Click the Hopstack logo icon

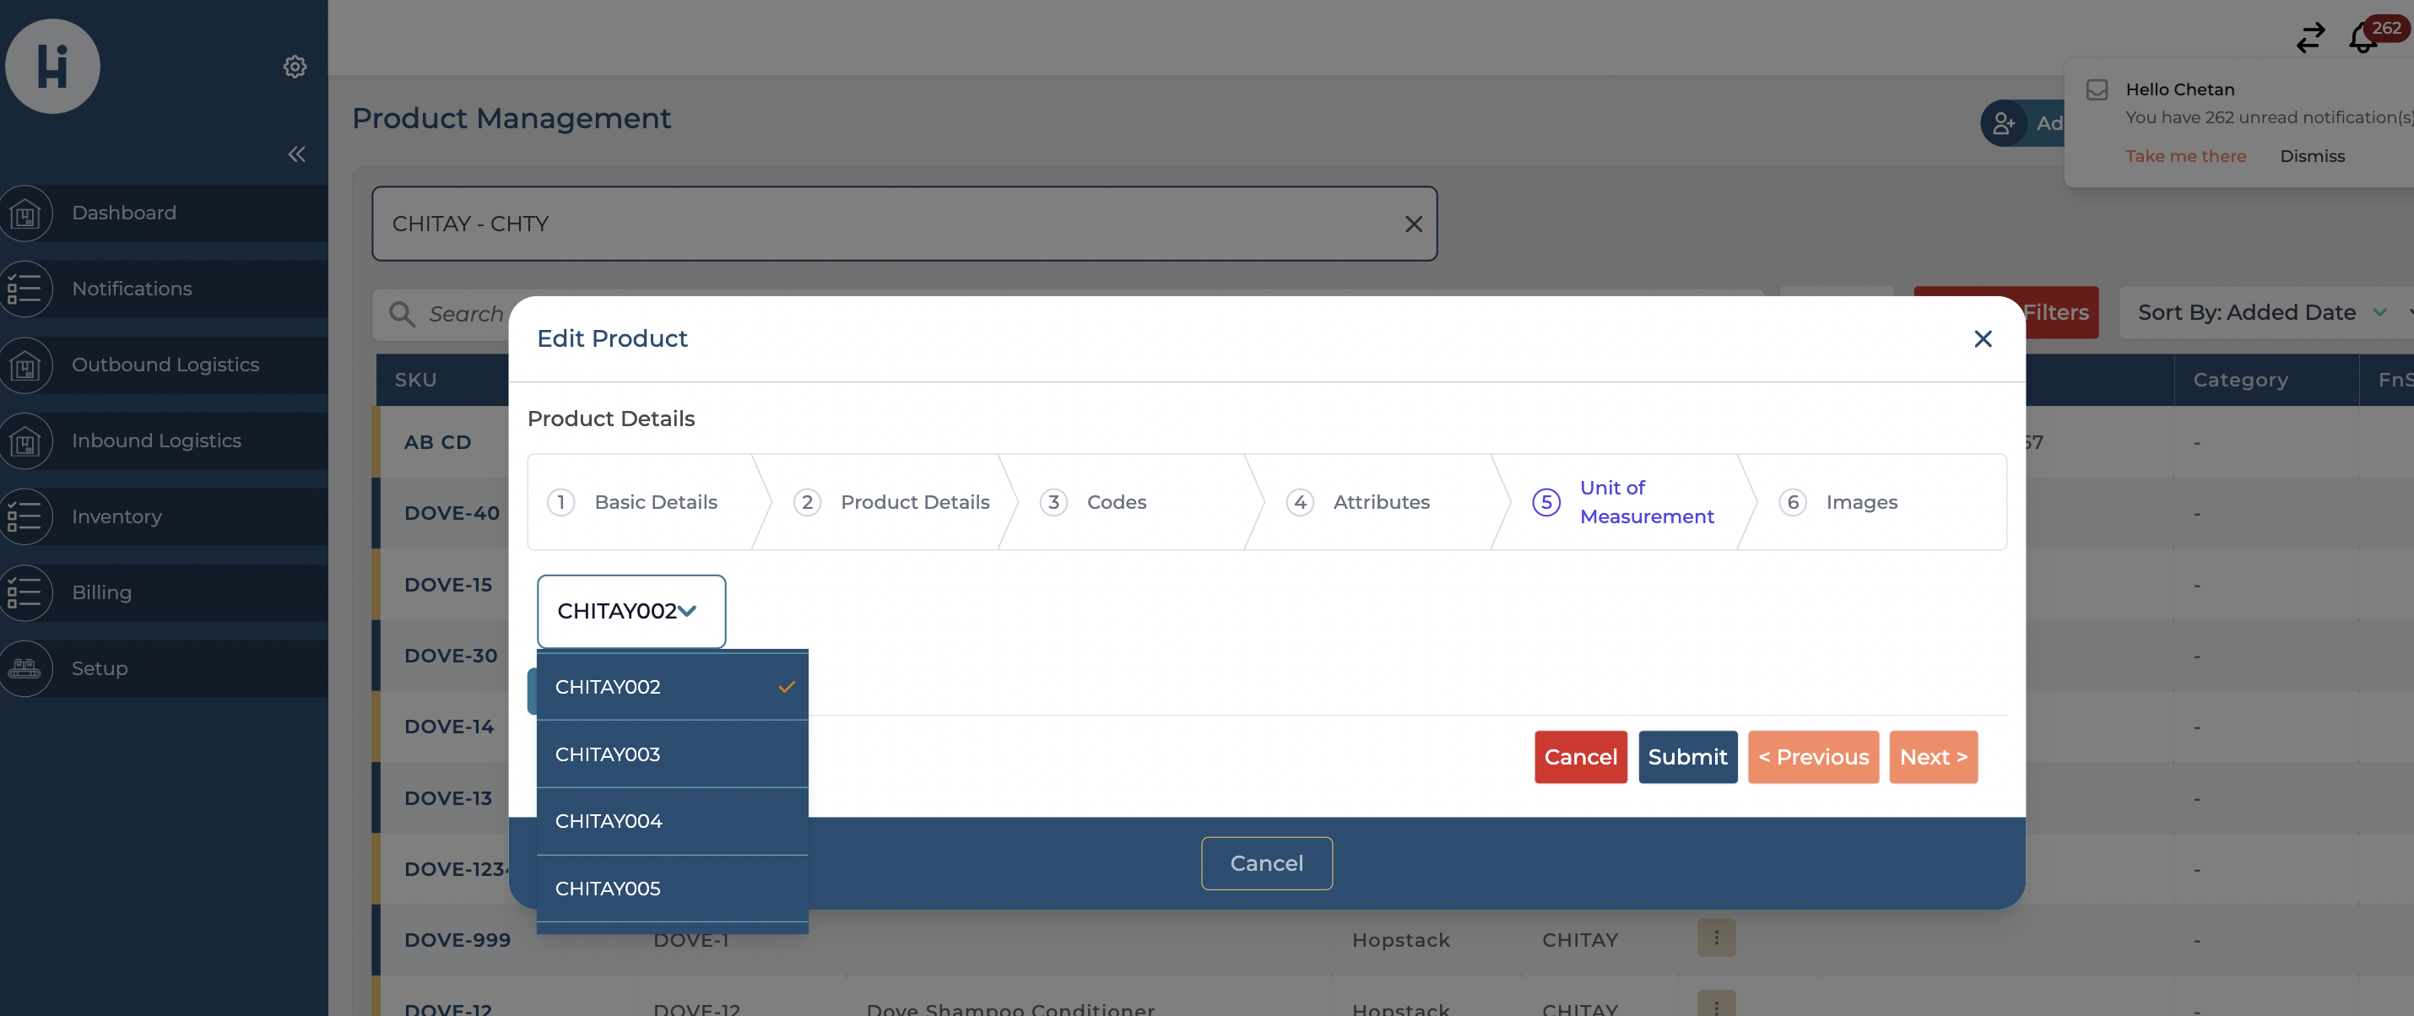point(52,67)
